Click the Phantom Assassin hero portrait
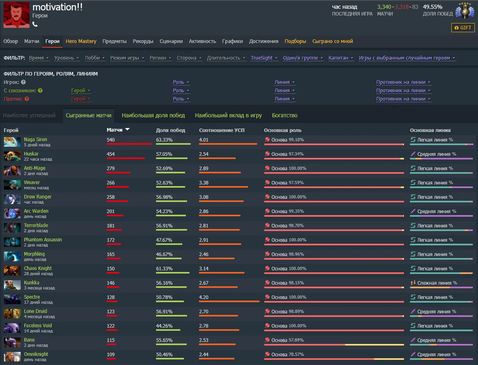478x365 pixels. 12,242
